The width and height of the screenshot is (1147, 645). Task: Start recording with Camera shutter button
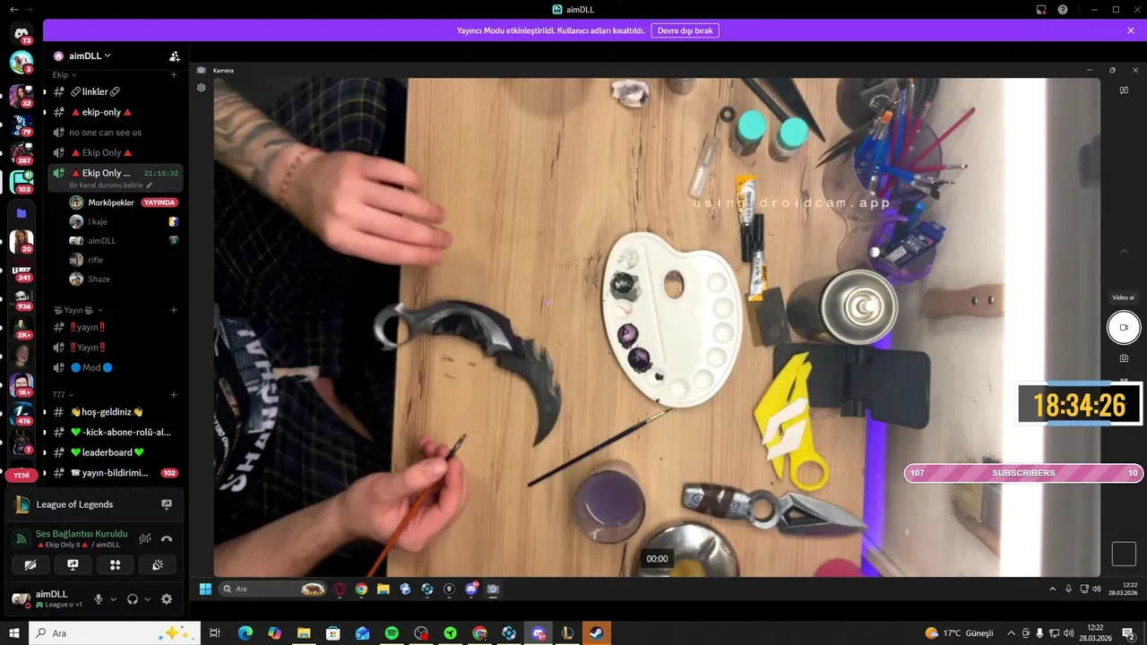[x=1124, y=327]
